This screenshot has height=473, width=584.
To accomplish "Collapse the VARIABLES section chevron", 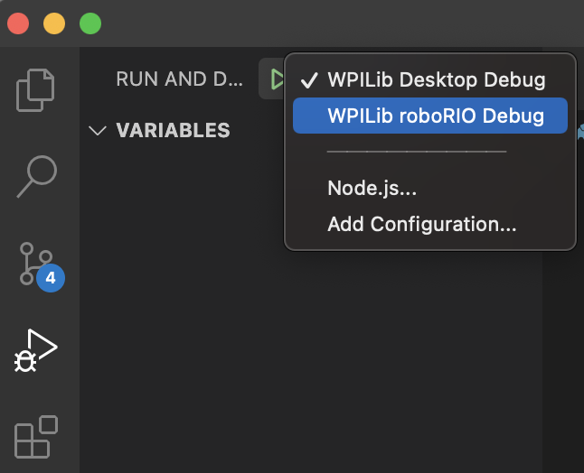I will pos(98,131).
